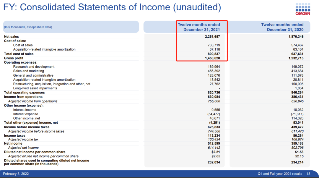Click the QIAGEN logo in the corner
Screen dimensions: 319x178
pos(303,9)
